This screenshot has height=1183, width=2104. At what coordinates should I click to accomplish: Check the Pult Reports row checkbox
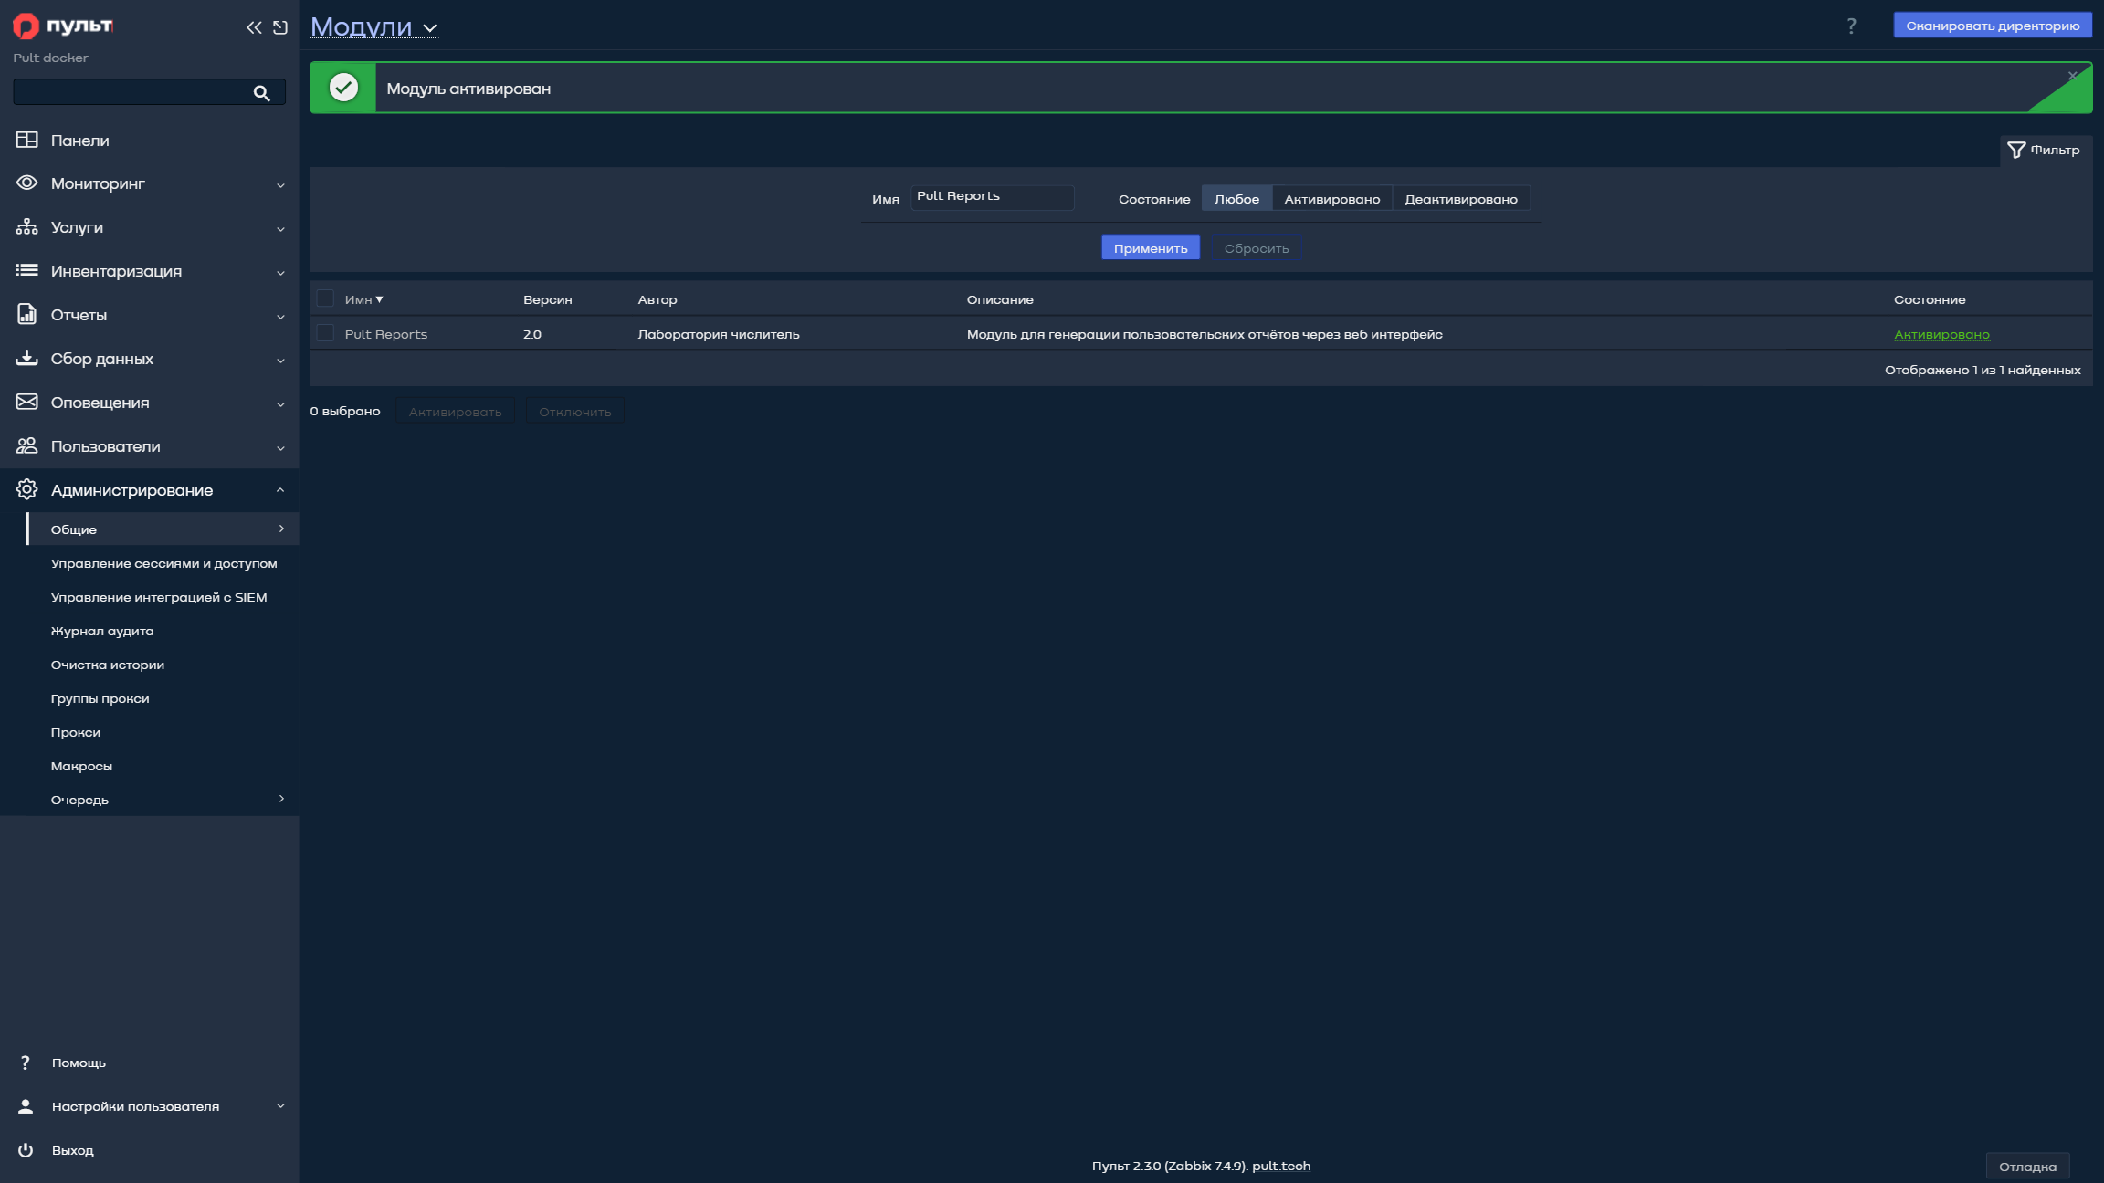click(x=325, y=333)
